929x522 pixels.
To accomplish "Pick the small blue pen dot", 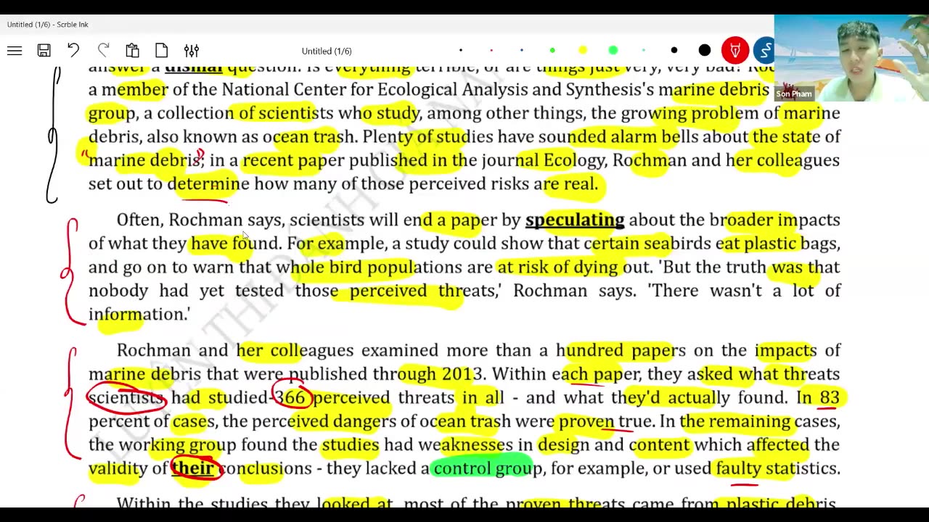I will pos(522,51).
